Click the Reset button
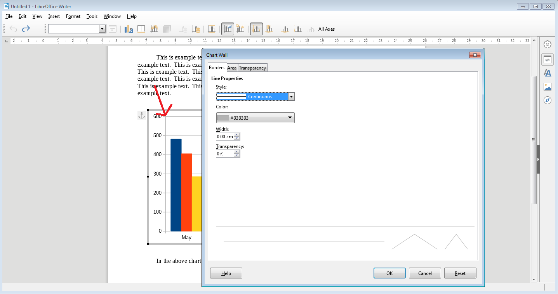 pyautogui.click(x=460, y=273)
